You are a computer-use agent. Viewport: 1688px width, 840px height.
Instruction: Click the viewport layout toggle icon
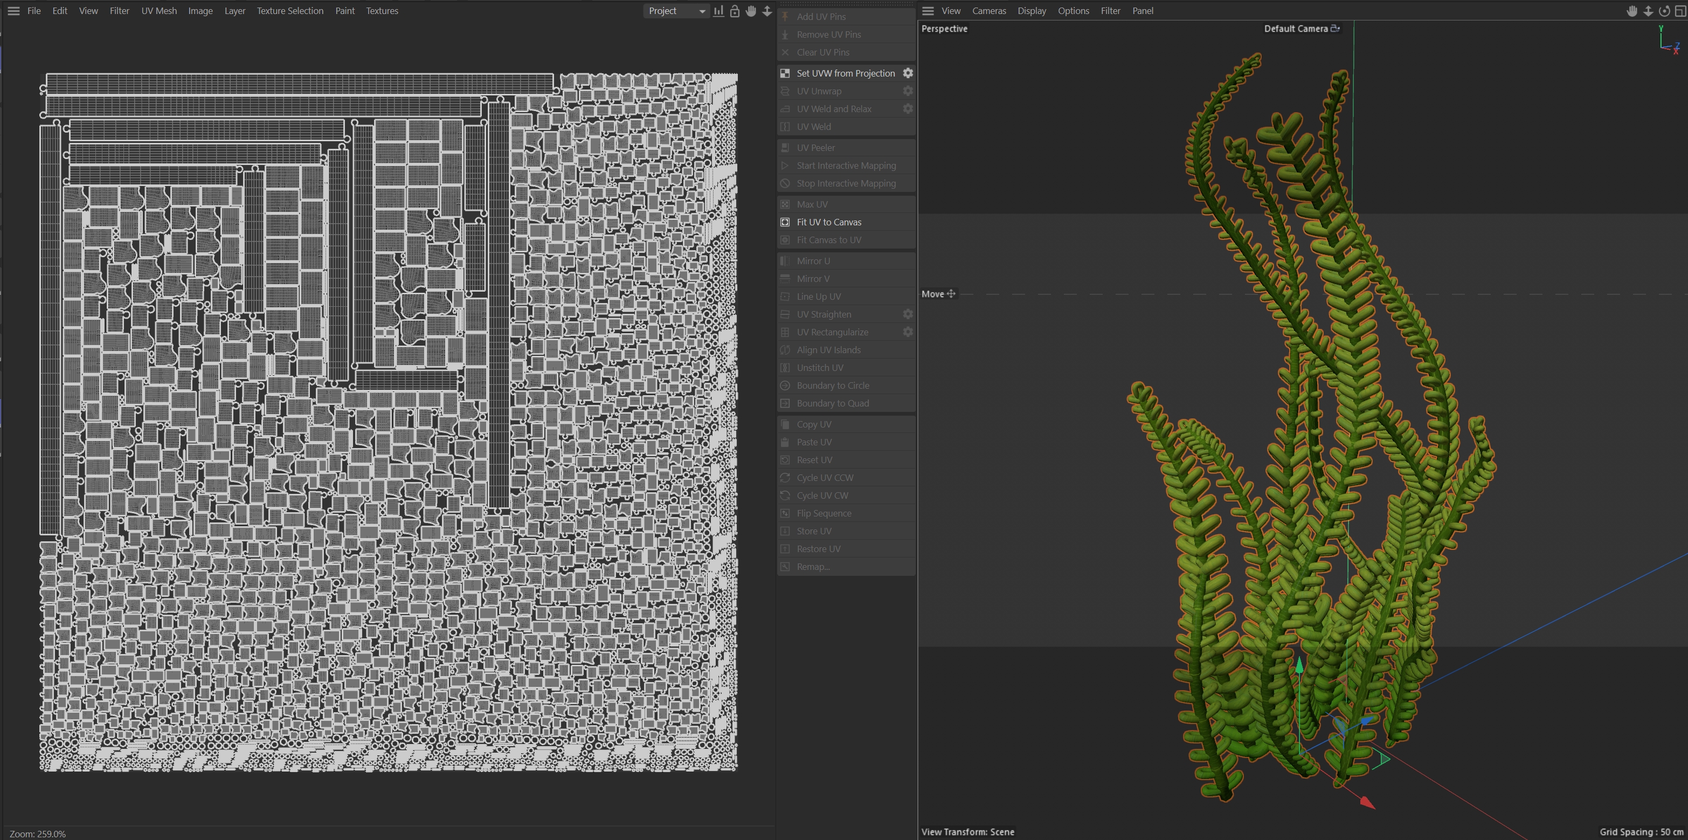[1679, 11]
